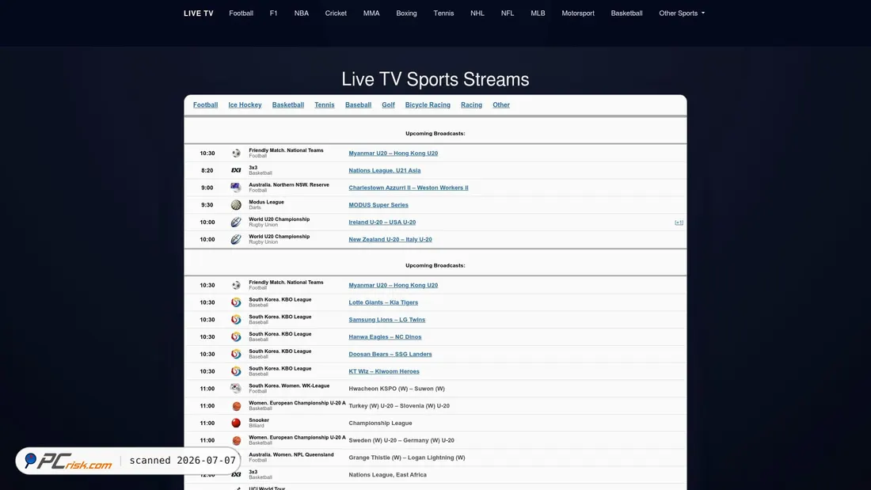Open NHL navigation link
This screenshot has height=490, width=871.
pyautogui.click(x=477, y=13)
